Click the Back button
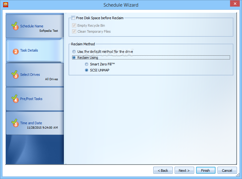Viewport: 242px width, 179px height. click(163, 171)
